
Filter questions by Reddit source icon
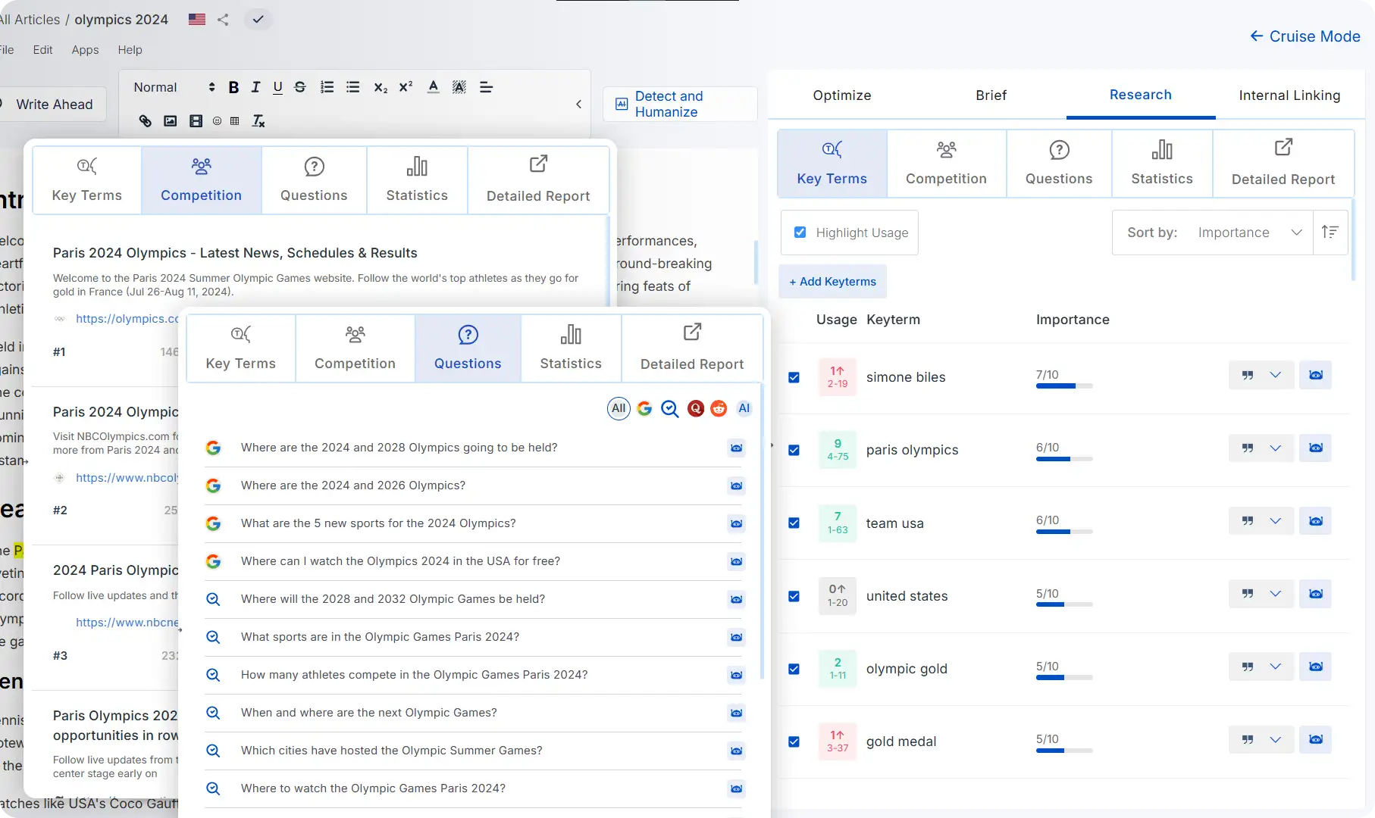[719, 409]
